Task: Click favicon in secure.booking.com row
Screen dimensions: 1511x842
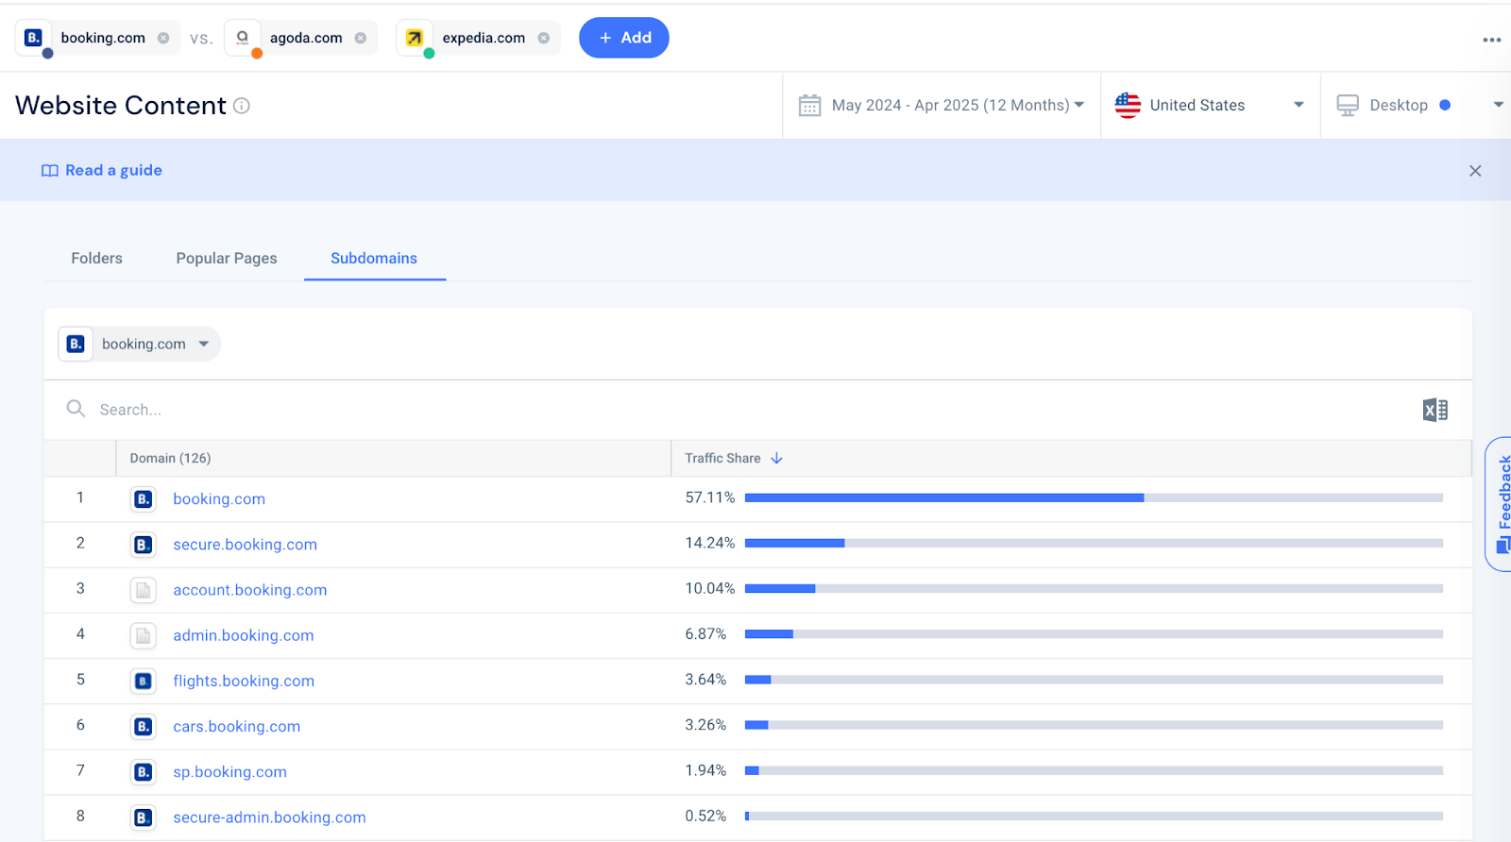Action: (x=144, y=545)
